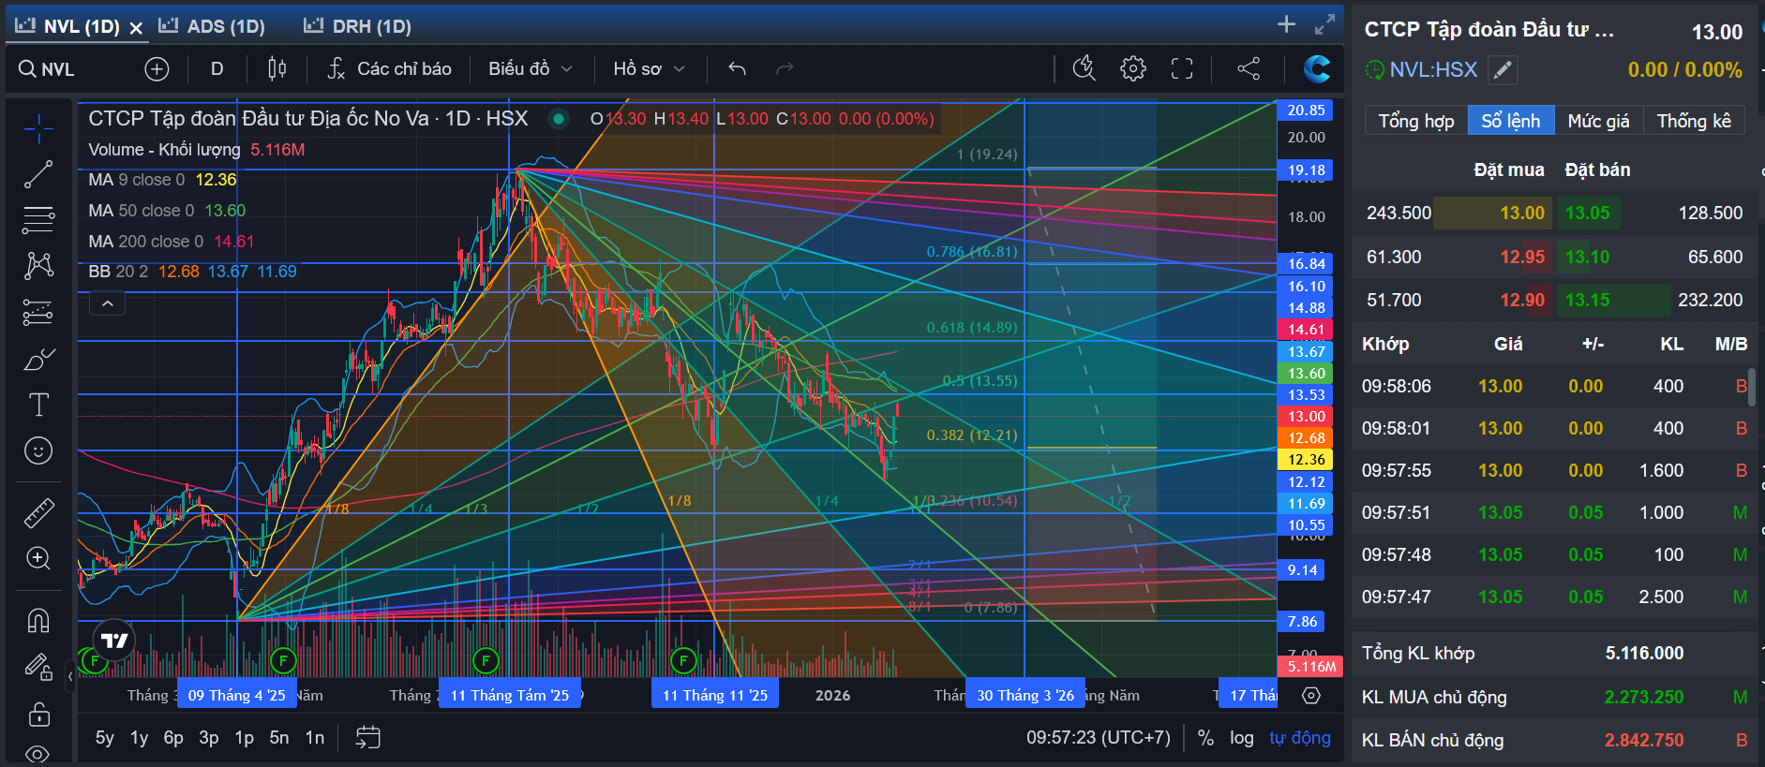Open timezone menu at 09:57:23 (UTC+7)
The width and height of the screenshot is (1765, 767).
(1098, 738)
